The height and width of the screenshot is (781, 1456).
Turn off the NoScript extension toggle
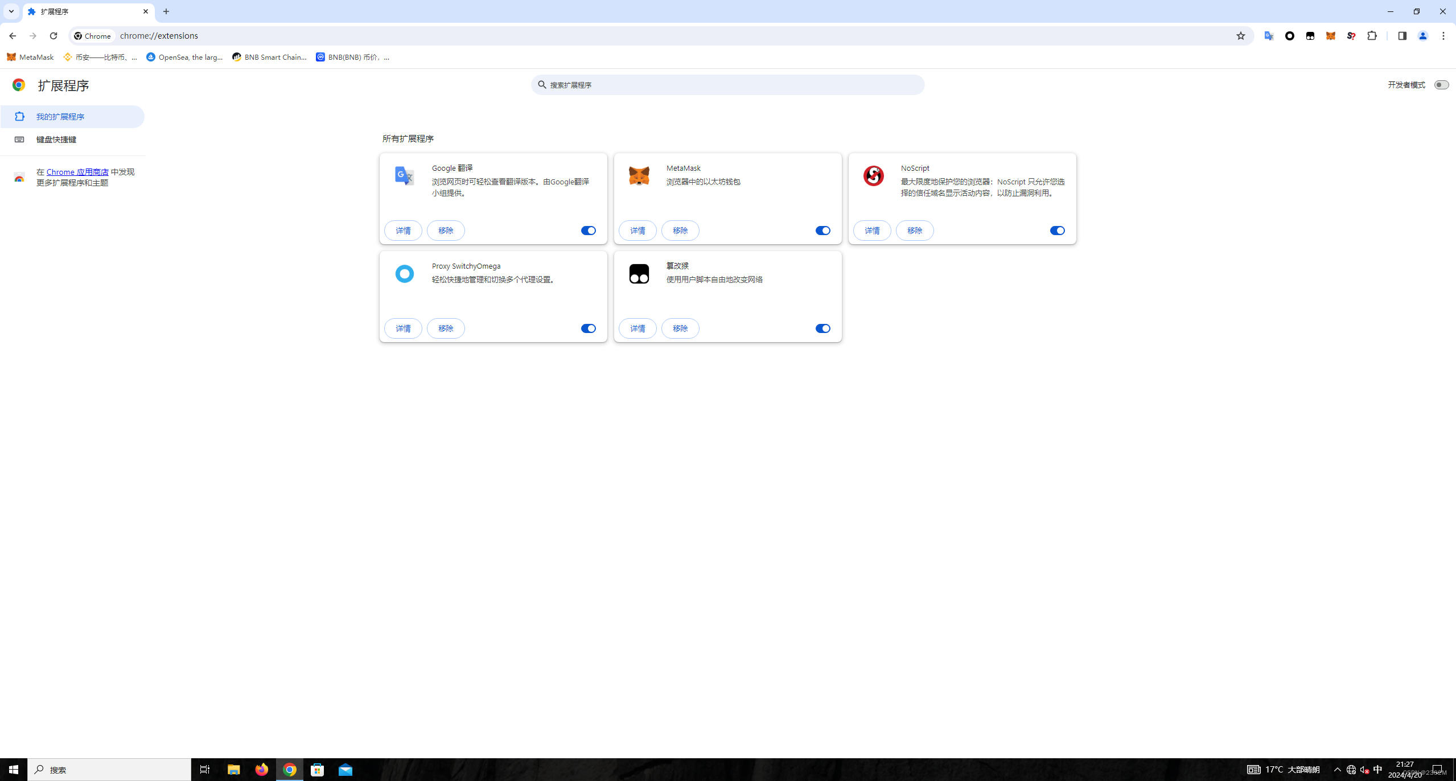click(x=1057, y=231)
